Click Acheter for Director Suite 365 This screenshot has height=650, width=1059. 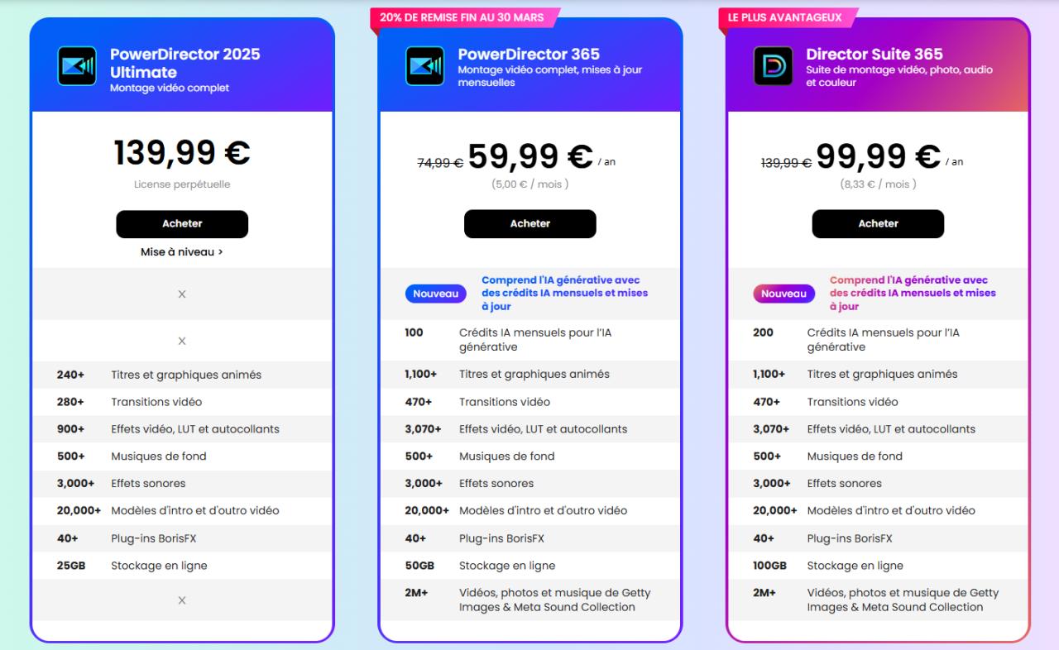click(878, 224)
